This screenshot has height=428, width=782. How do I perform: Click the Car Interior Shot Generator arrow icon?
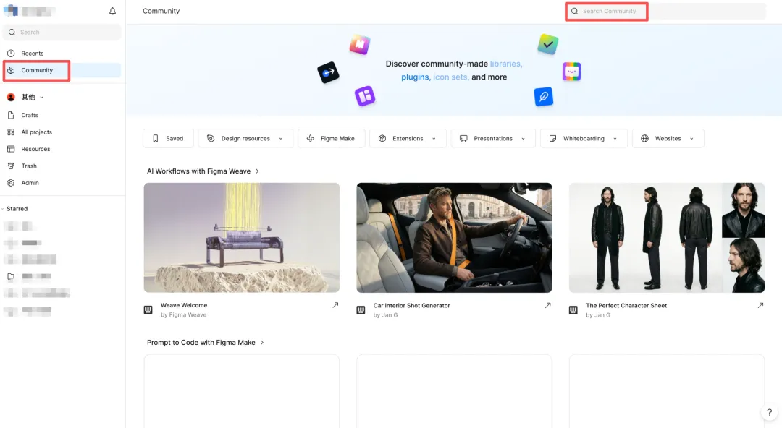tap(547, 305)
